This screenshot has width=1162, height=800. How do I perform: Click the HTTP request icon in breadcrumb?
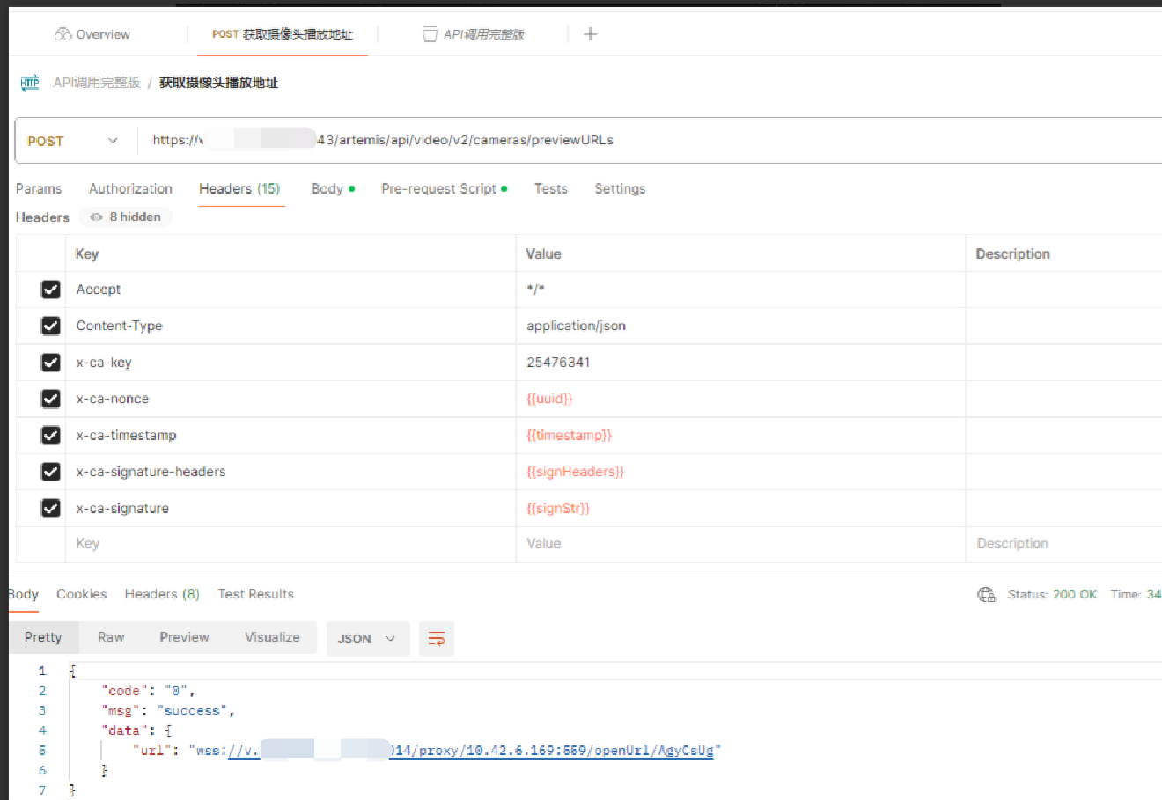(x=30, y=83)
